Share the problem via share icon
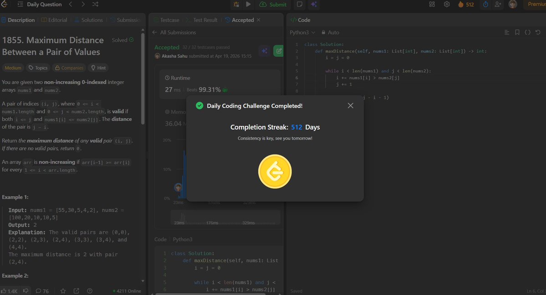 click(76, 291)
